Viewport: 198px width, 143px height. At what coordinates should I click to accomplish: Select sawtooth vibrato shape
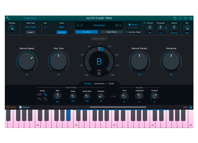tap(39, 99)
